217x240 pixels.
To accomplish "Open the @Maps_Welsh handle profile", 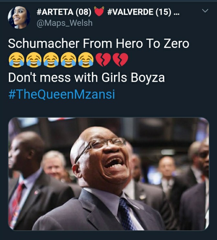I will 64,23.
